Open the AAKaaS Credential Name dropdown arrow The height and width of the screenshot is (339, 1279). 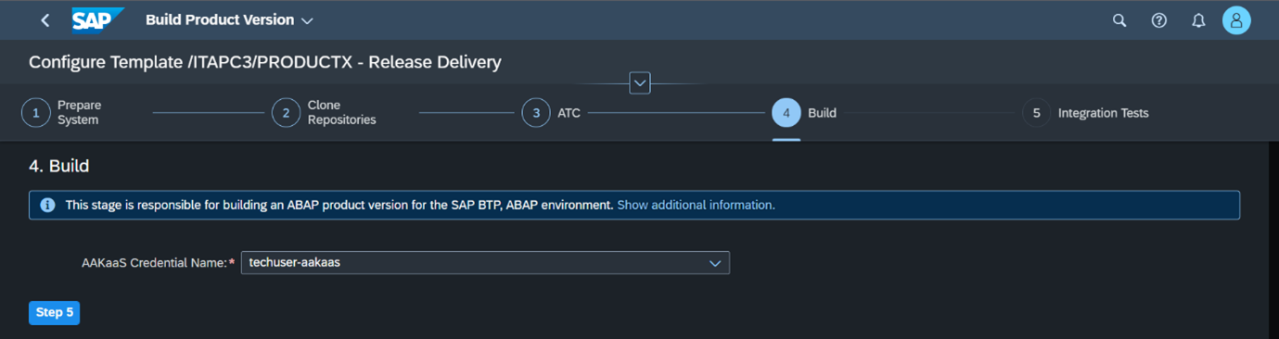tap(715, 263)
